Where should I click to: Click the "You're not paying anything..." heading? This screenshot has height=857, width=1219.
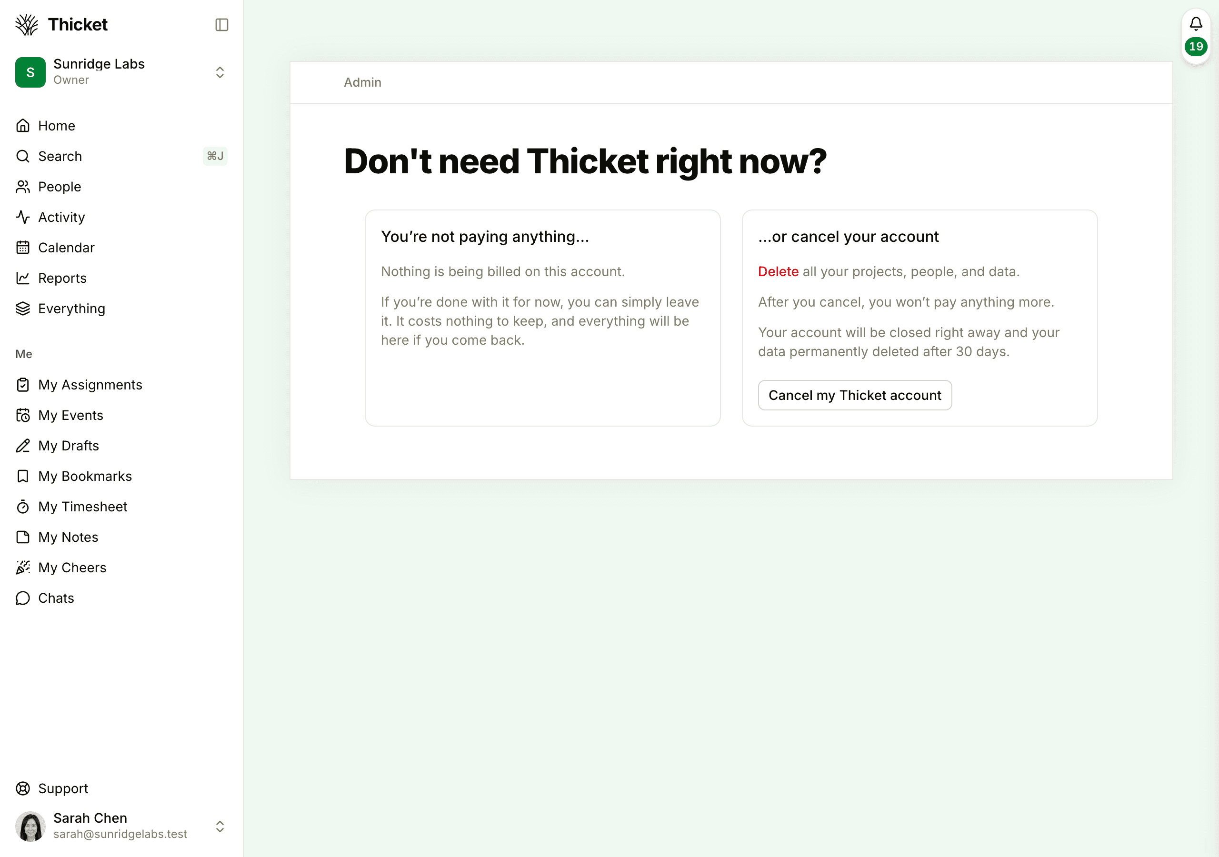pyautogui.click(x=485, y=236)
